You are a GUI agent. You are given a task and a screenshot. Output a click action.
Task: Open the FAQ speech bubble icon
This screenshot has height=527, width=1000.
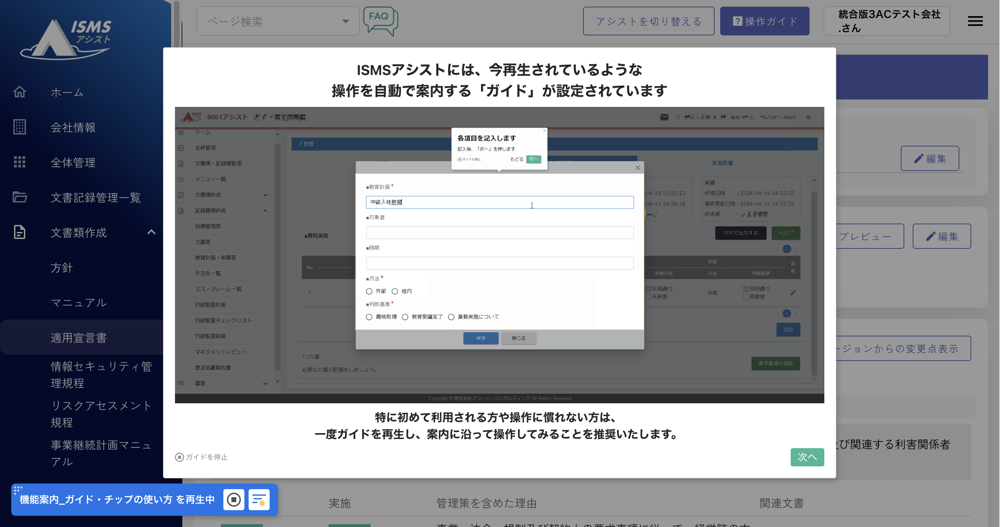pos(380,20)
